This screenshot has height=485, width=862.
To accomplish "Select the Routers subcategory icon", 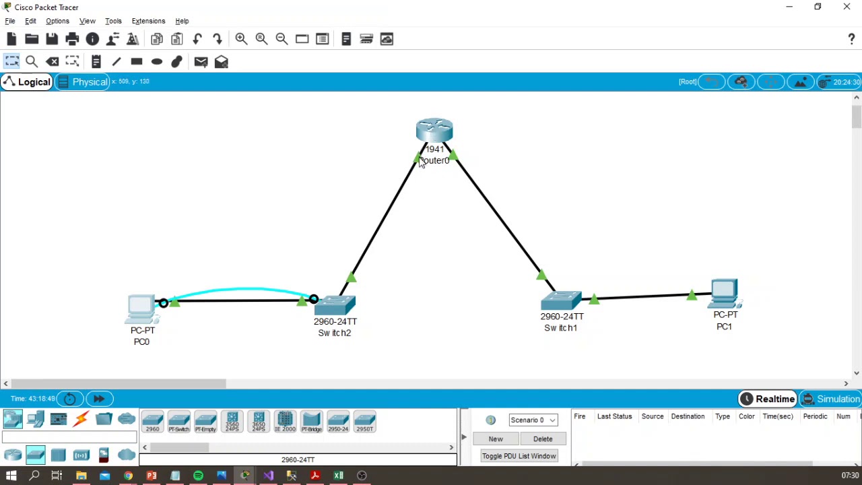I will [x=13, y=455].
